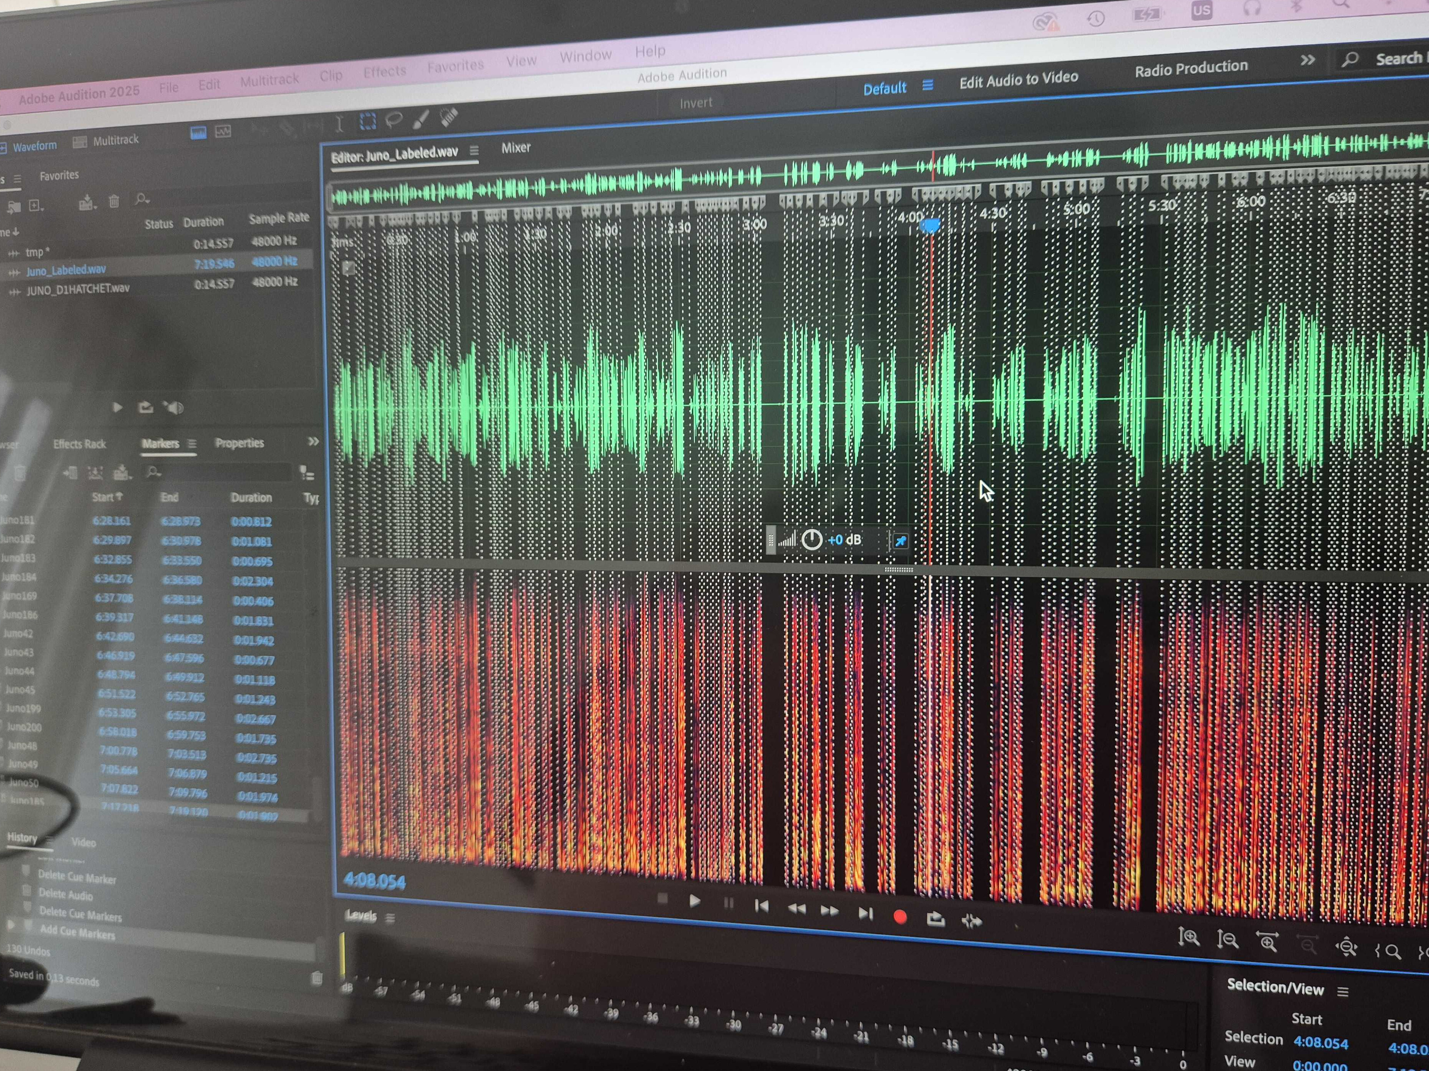This screenshot has height=1071, width=1429.
Task: Toggle the spectral frequency display button
Action: [x=198, y=133]
